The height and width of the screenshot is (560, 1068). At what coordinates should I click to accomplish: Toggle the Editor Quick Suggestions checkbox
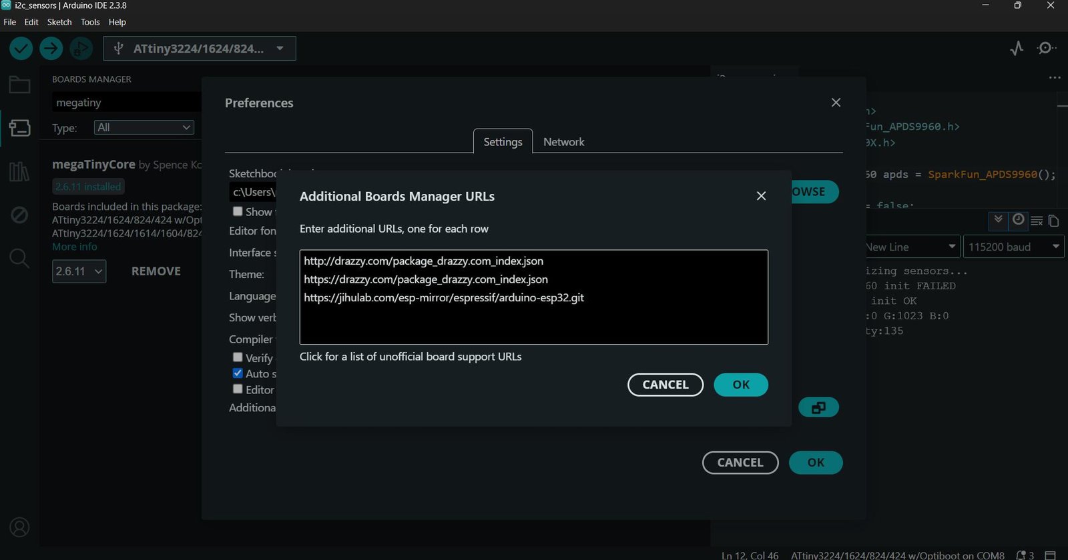click(238, 389)
